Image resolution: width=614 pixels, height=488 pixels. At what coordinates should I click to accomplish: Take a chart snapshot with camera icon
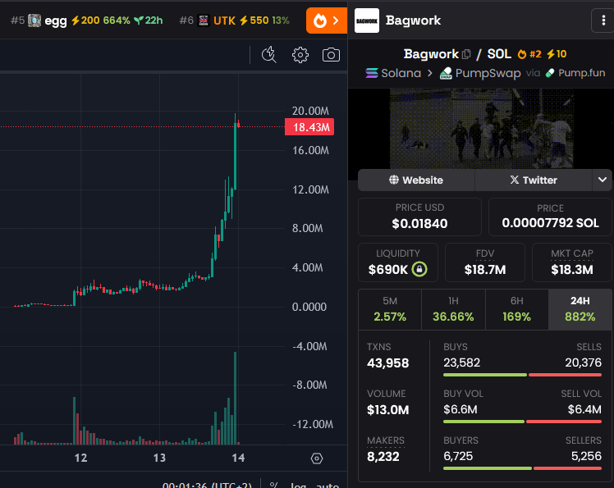tap(331, 55)
